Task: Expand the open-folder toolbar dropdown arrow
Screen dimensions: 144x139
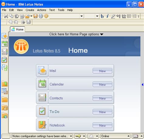Action: (31, 16)
